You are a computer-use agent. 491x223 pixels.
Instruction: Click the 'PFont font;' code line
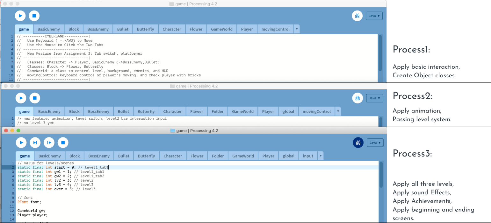pyautogui.click(x=29, y=202)
